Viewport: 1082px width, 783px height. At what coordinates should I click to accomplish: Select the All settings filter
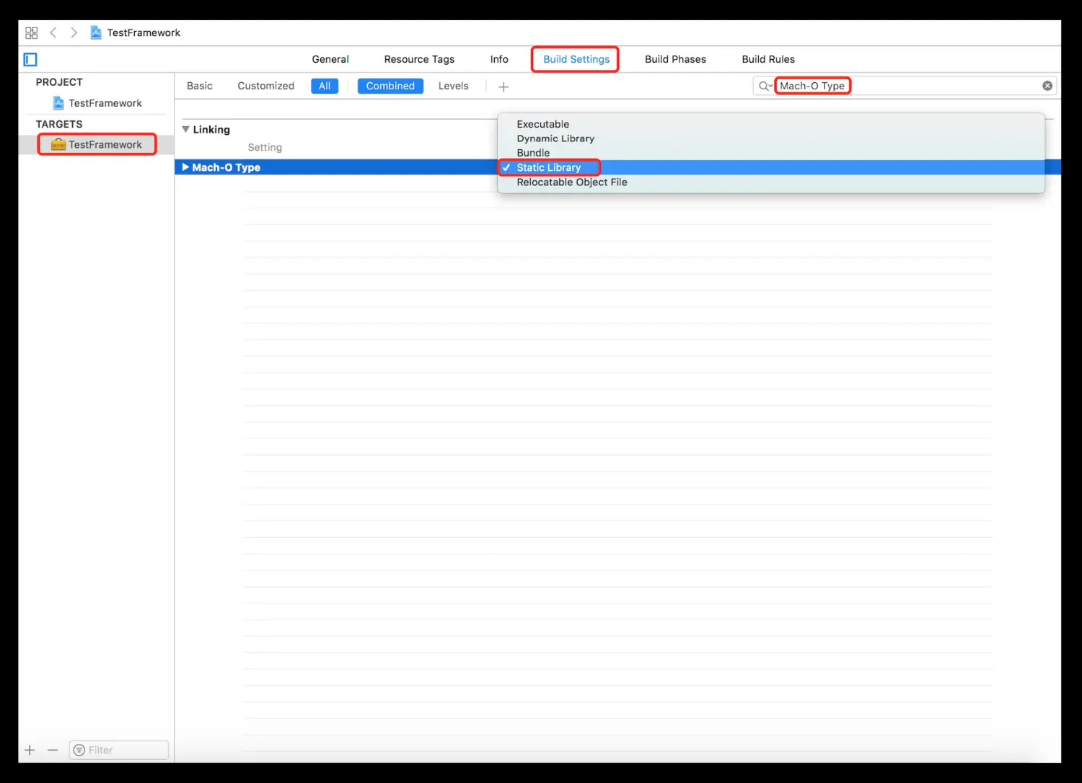[x=325, y=86]
